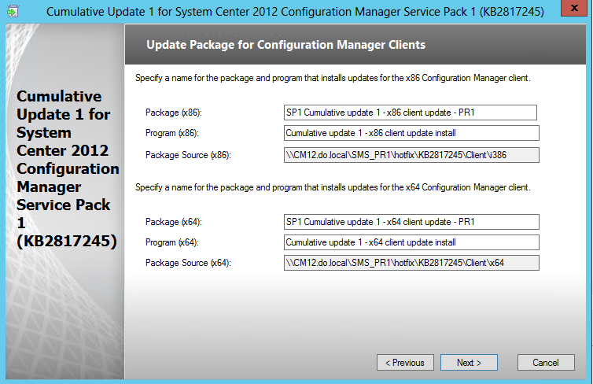This screenshot has height=384, width=593.
Task: Click the 'Program (x64):' label
Action: [x=172, y=242]
